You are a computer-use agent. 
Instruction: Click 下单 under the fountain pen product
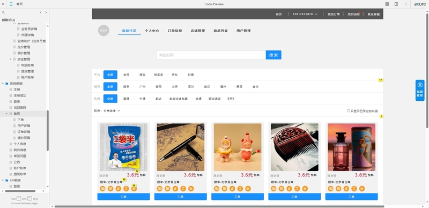(181, 197)
